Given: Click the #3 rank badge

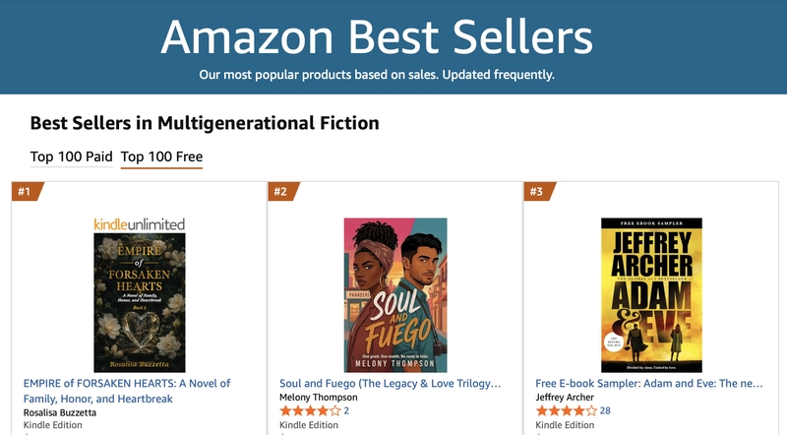Looking at the screenshot, I should [x=539, y=191].
